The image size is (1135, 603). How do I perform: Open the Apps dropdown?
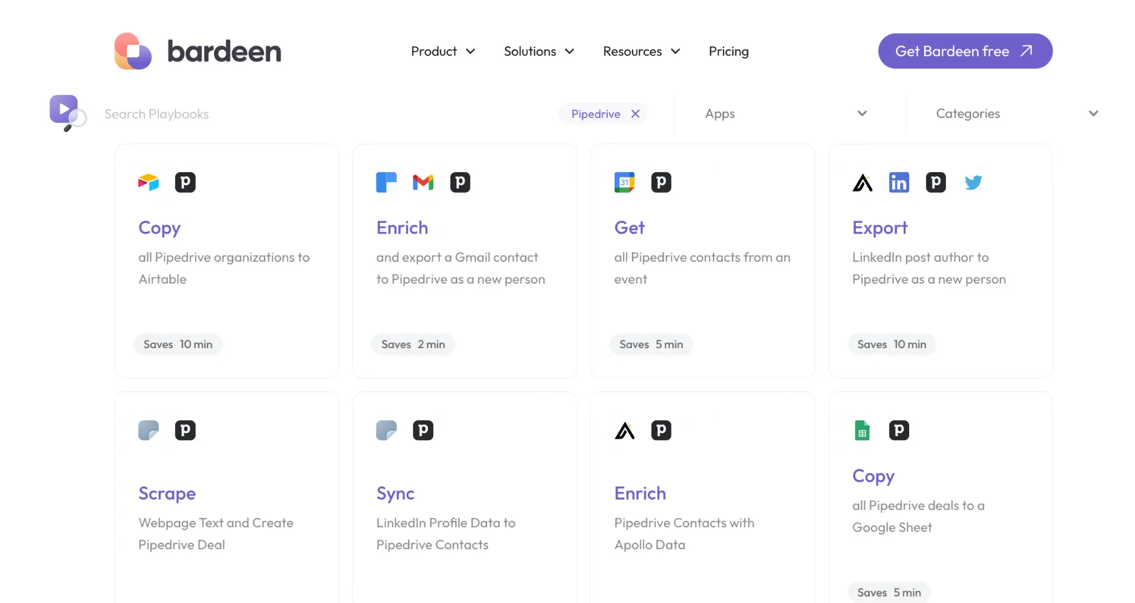(786, 114)
